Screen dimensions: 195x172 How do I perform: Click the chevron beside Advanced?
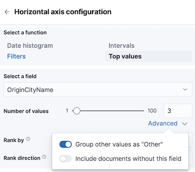185,124
